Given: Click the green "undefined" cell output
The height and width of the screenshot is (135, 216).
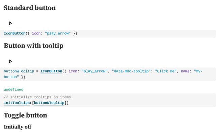Looking at the screenshot, I should (x=13, y=89).
